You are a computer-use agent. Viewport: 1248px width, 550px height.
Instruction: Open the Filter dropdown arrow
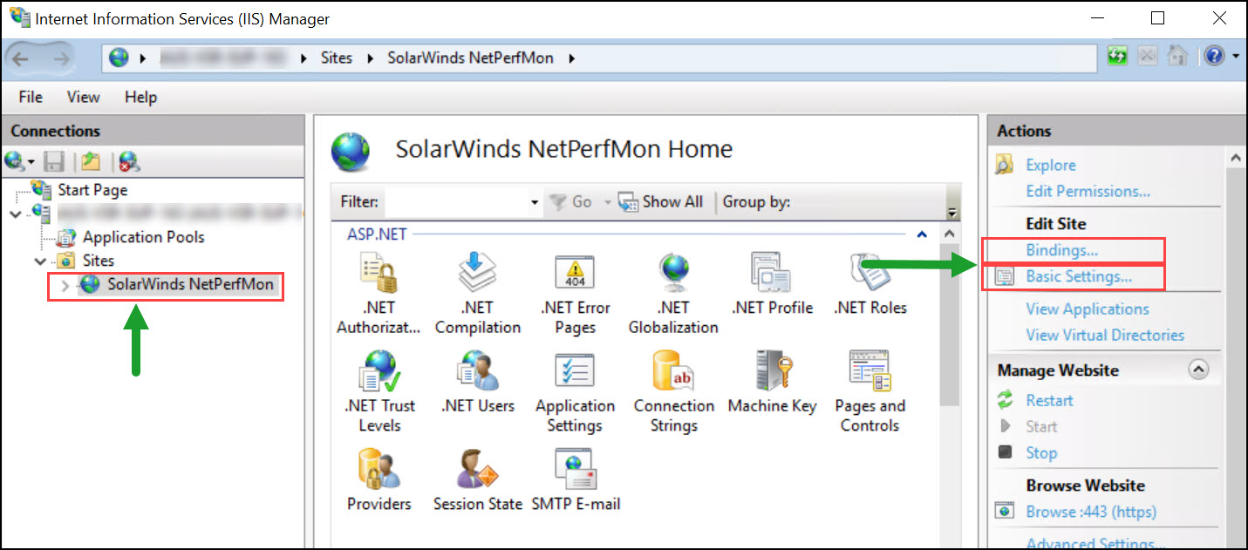point(535,202)
